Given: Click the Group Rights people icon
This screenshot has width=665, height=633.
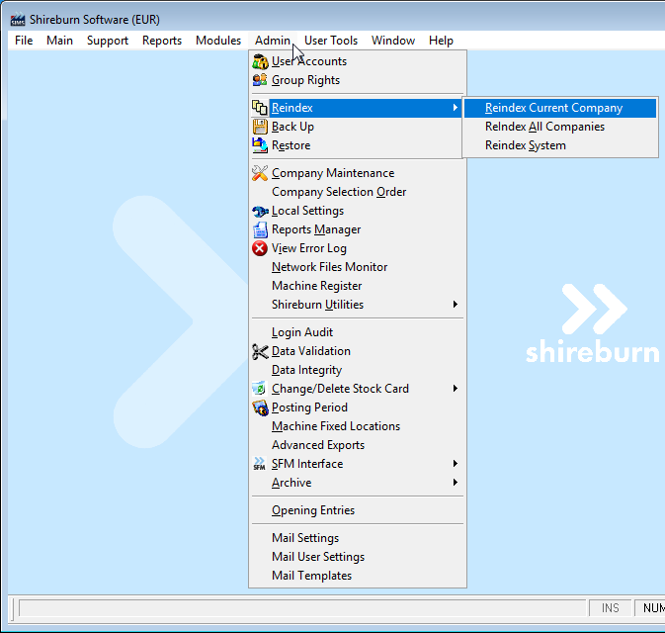Looking at the screenshot, I should [260, 80].
